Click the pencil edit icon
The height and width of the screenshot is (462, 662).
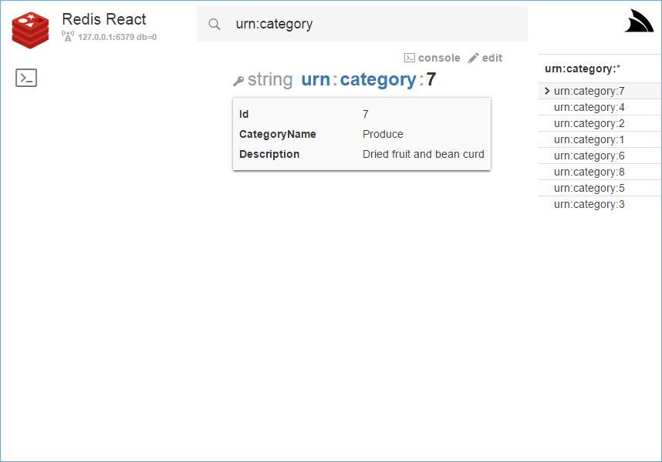[473, 58]
